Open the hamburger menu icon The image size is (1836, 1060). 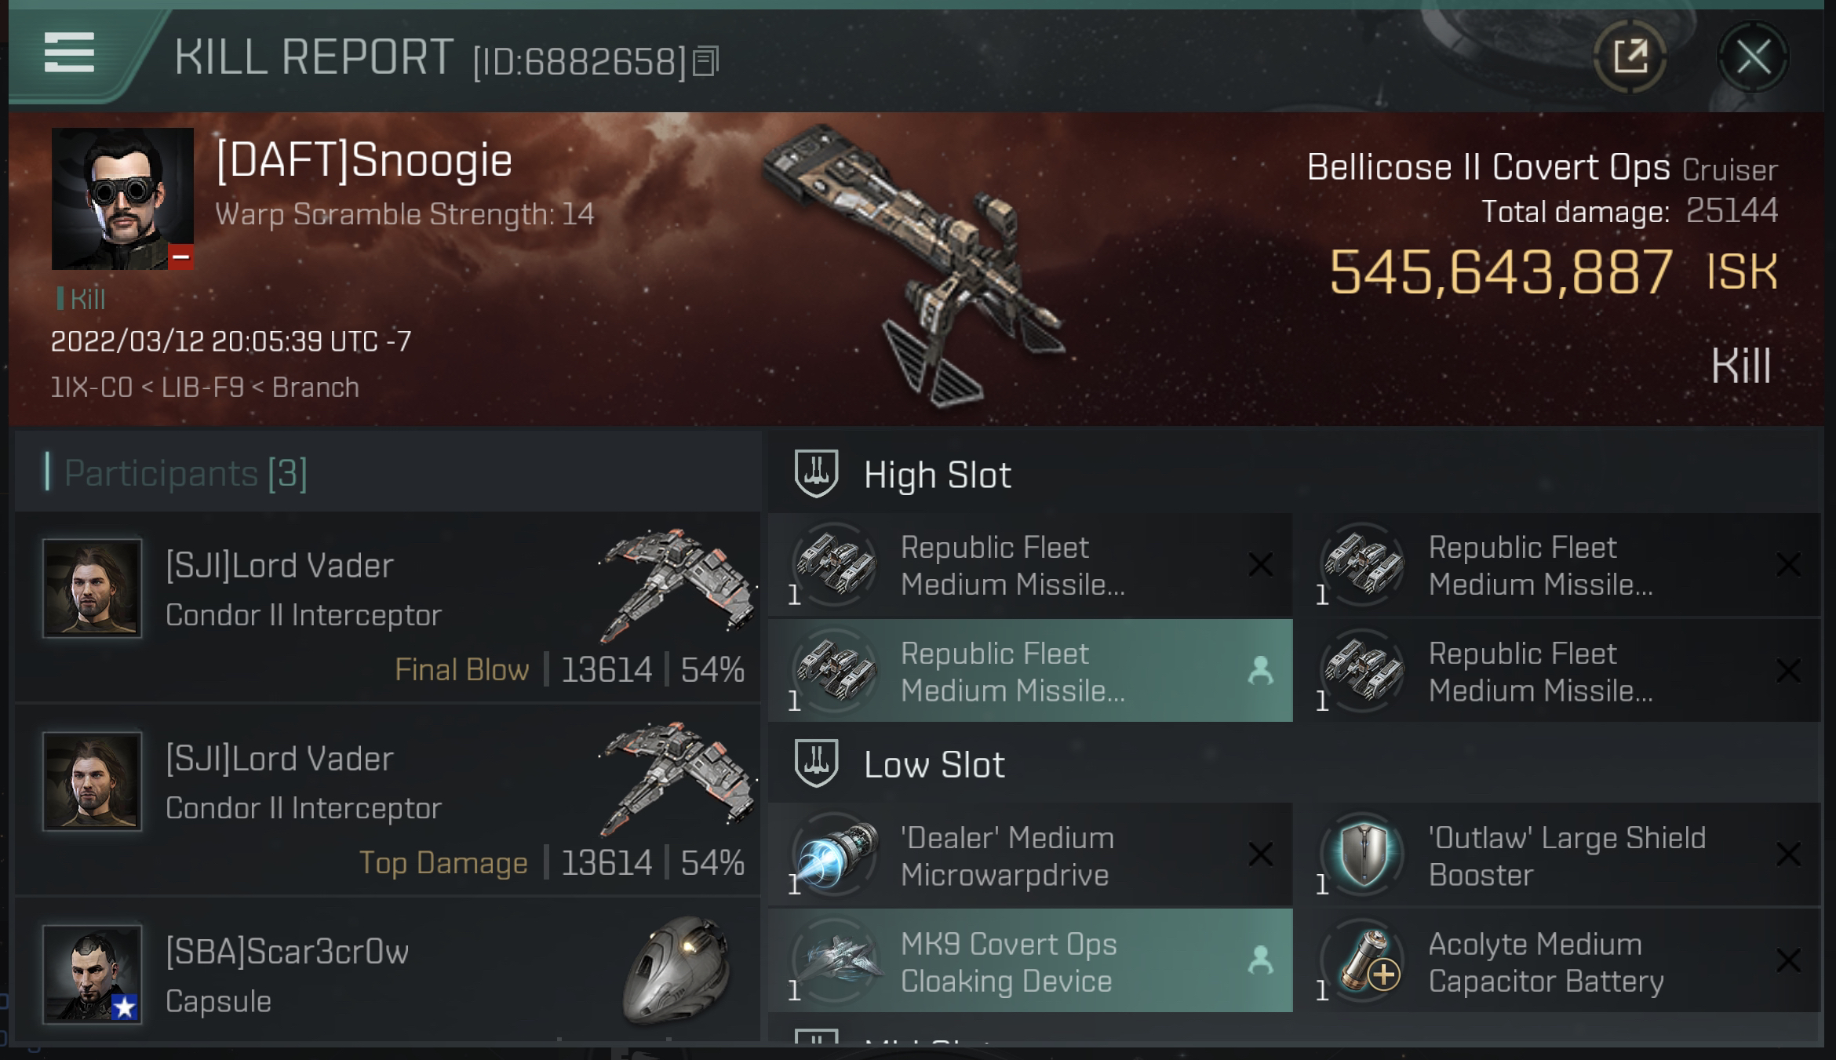tap(69, 53)
